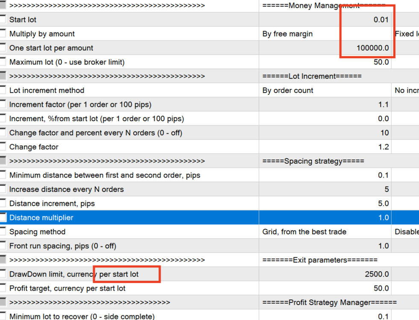Select 'DrawDown limit, currency per start lot' label
Viewport: 419px width, 320px height.
pos(74,274)
